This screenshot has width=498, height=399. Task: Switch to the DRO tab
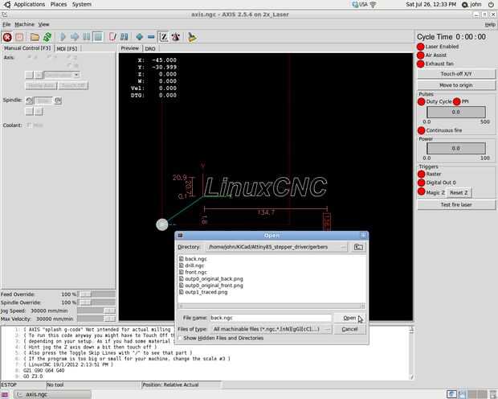pyautogui.click(x=150, y=49)
